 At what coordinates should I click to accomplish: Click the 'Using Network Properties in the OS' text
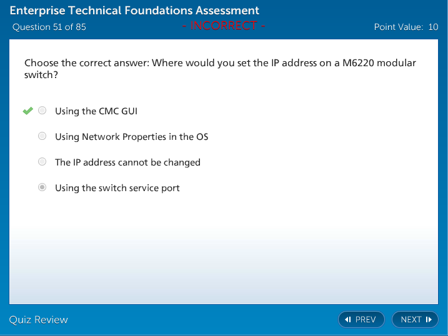pos(132,137)
